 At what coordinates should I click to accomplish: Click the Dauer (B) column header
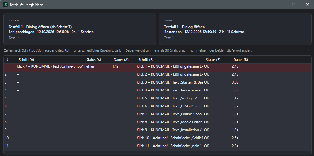[241, 60]
